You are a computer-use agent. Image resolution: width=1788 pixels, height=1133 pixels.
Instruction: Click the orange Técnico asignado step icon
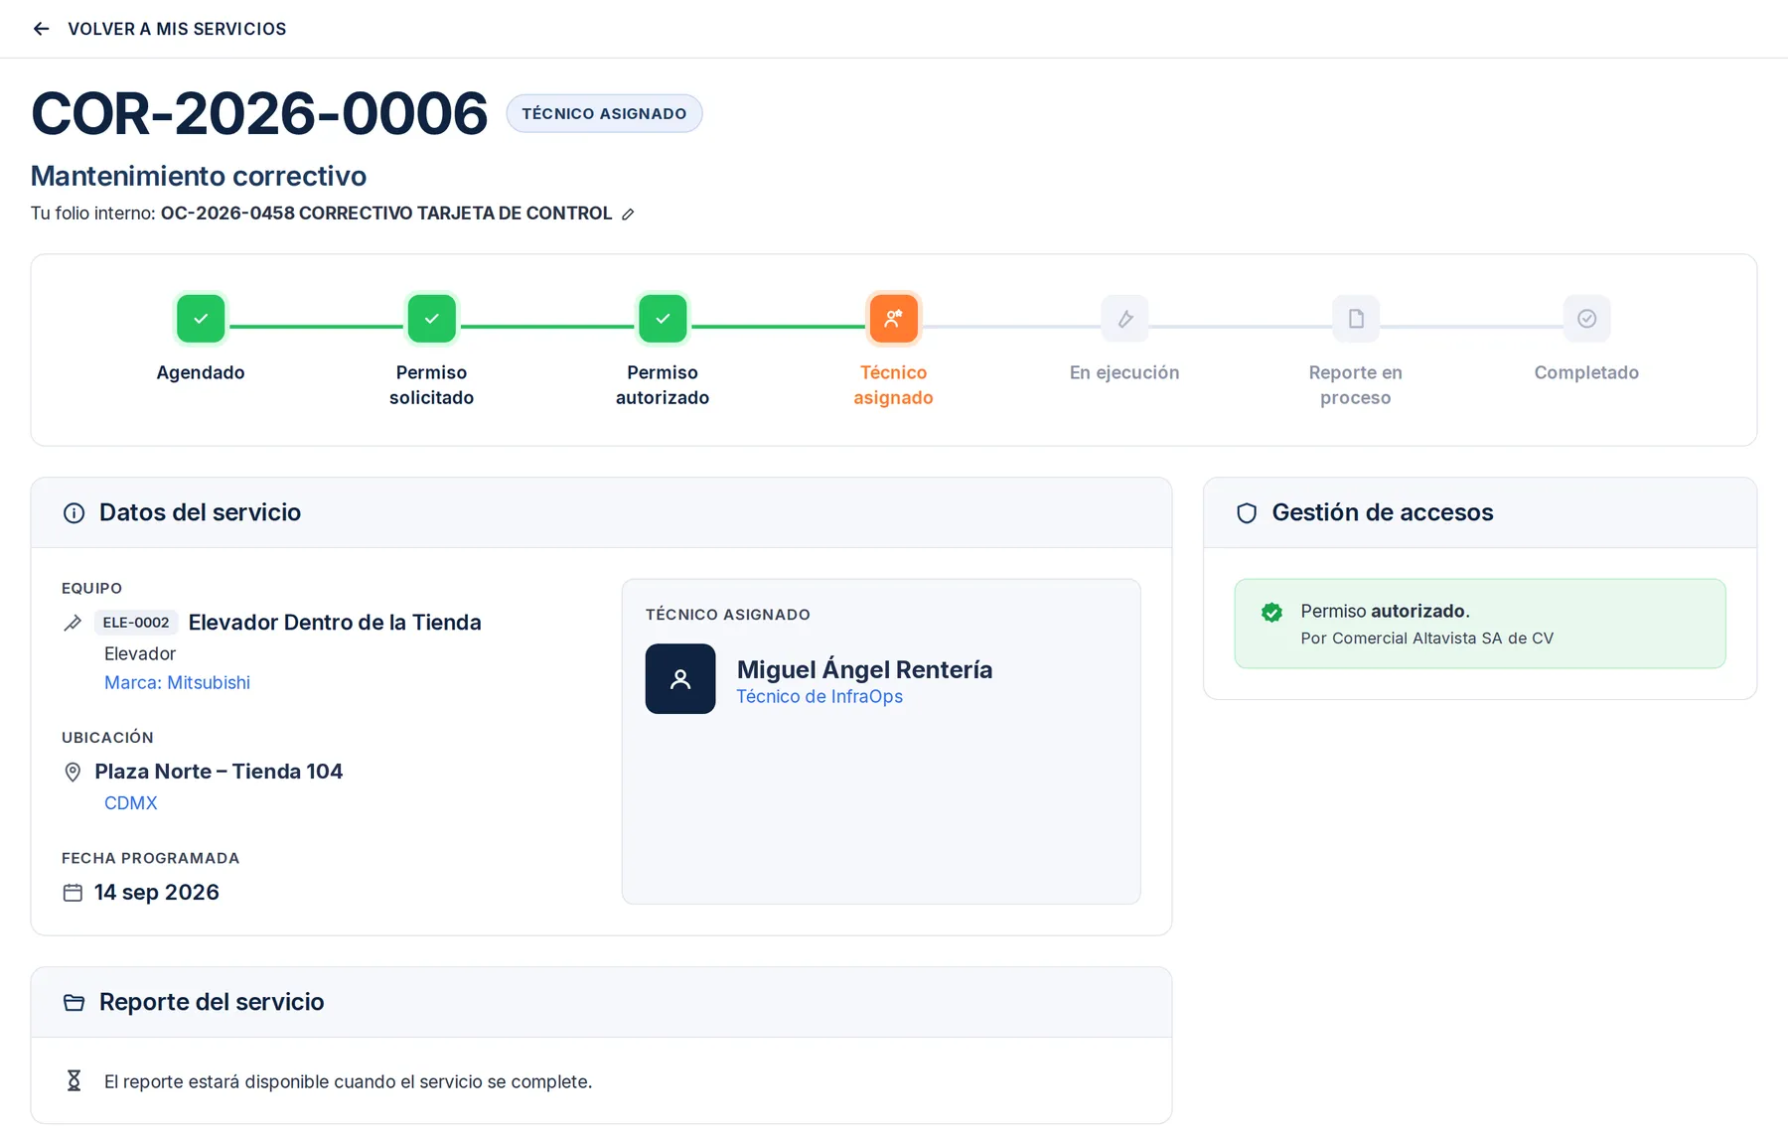point(894,319)
